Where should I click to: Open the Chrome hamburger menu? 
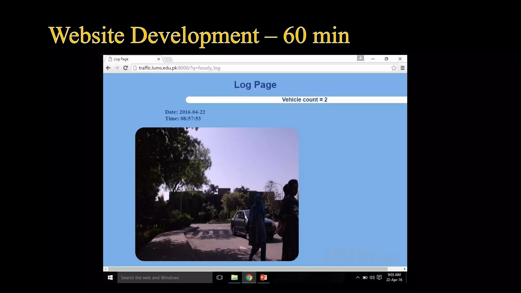click(402, 68)
